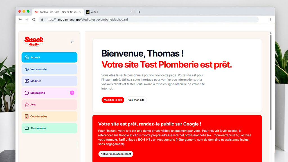
Task: Close the Tableau de Bord tab
Action: click(80, 12)
